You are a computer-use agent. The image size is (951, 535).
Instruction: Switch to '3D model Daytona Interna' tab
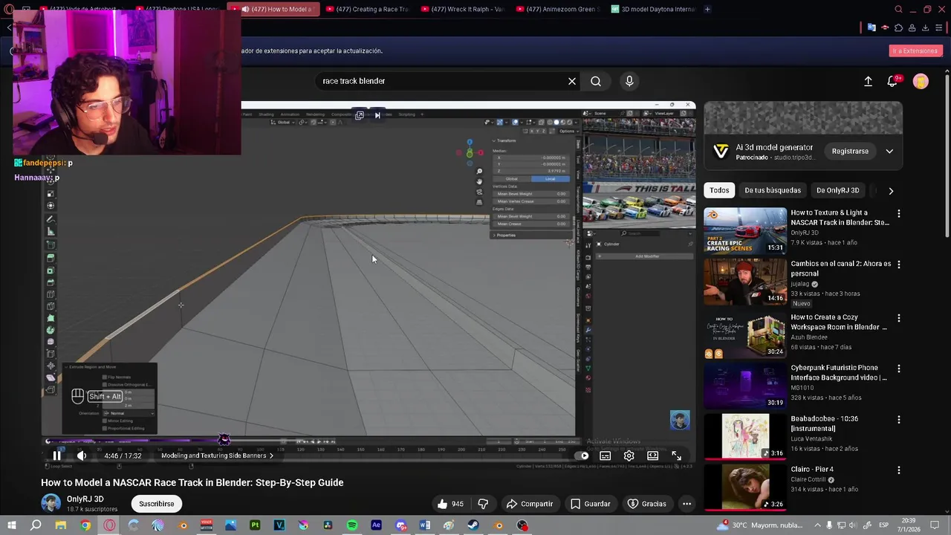point(653,9)
